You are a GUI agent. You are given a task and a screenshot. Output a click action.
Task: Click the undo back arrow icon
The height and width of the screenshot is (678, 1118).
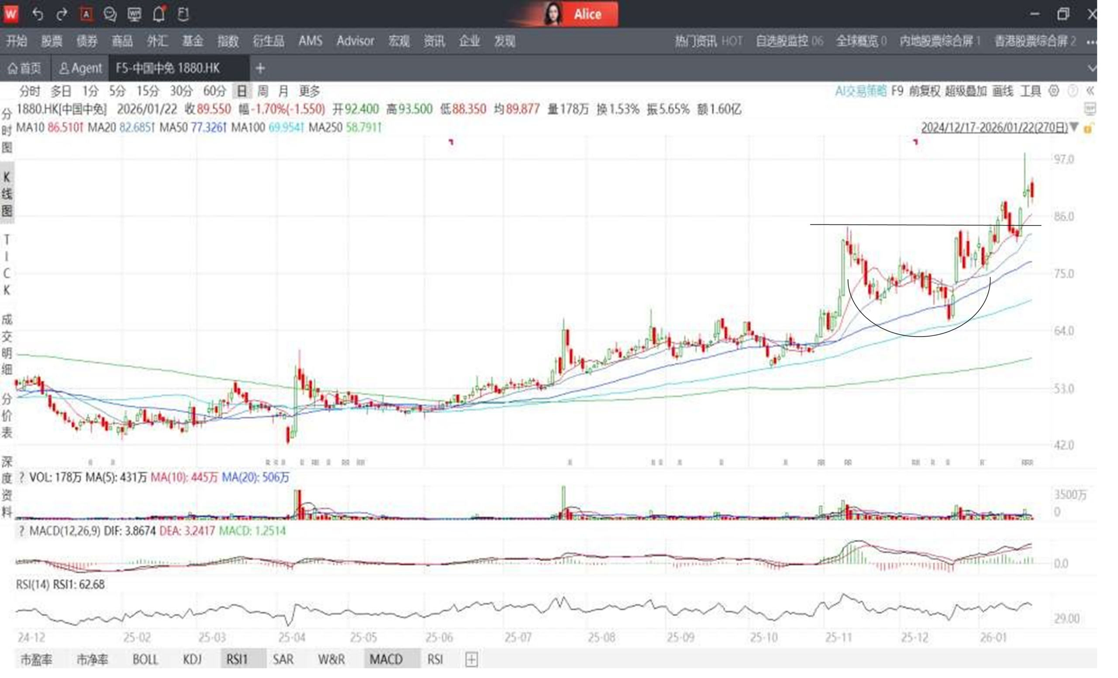coord(38,14)
